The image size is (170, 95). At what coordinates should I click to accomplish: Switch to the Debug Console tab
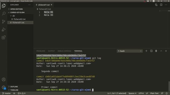point(64,51)
